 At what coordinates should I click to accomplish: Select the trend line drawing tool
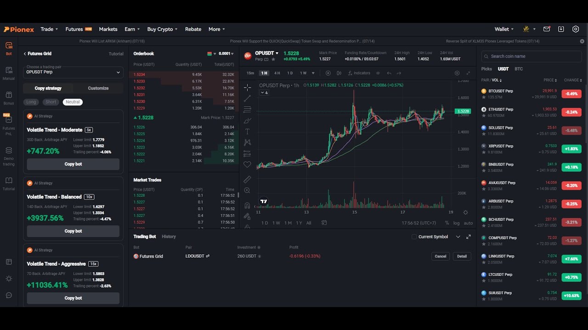247,99
